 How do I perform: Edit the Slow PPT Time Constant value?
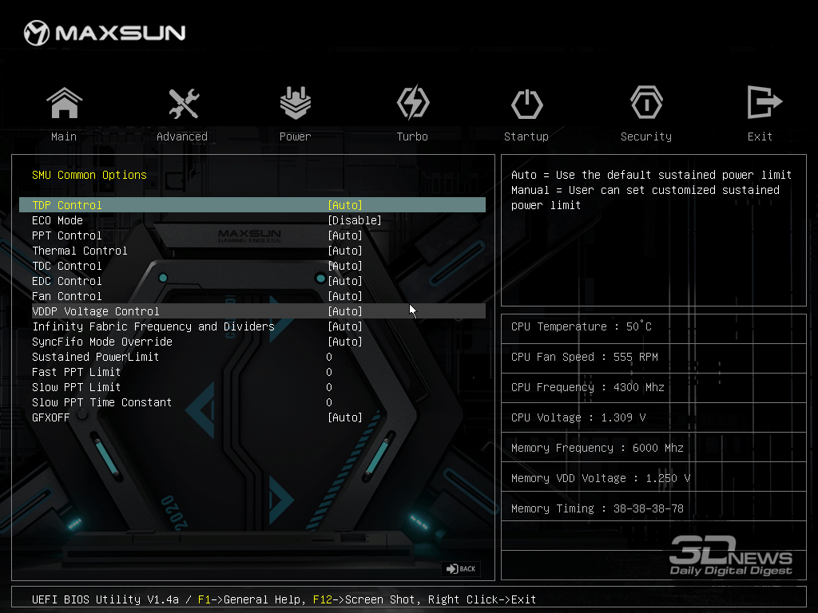point(329,402)
